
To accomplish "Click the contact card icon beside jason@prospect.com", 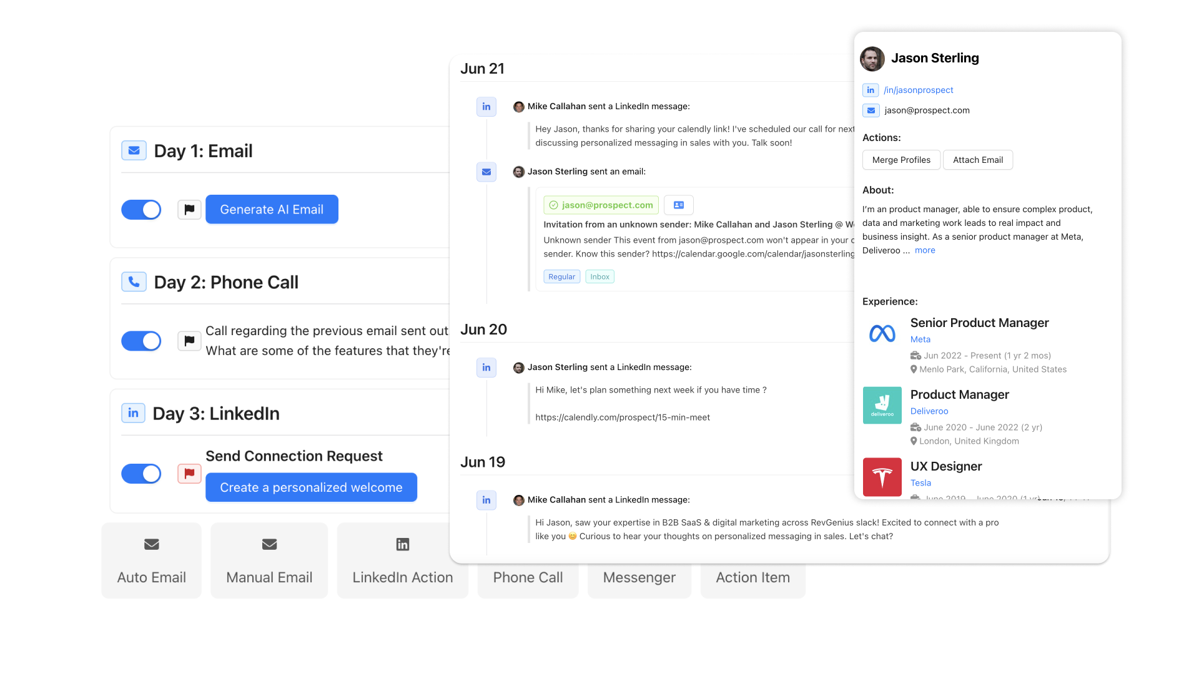I will (x=679, y=205).
